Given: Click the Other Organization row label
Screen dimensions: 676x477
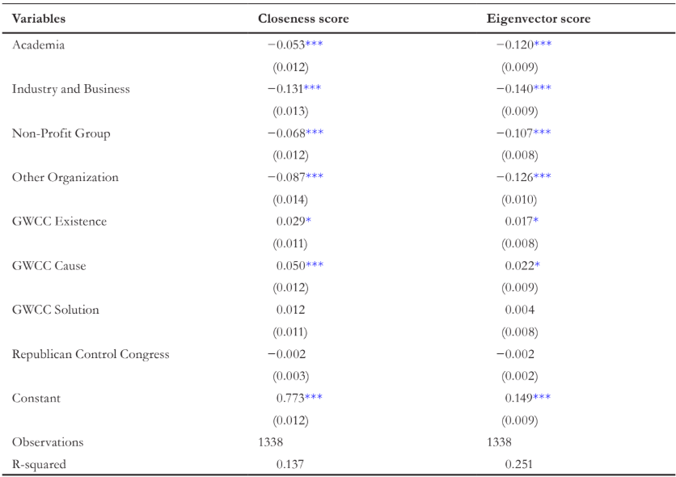Looking at the screenshot, I should click(65, 178).
